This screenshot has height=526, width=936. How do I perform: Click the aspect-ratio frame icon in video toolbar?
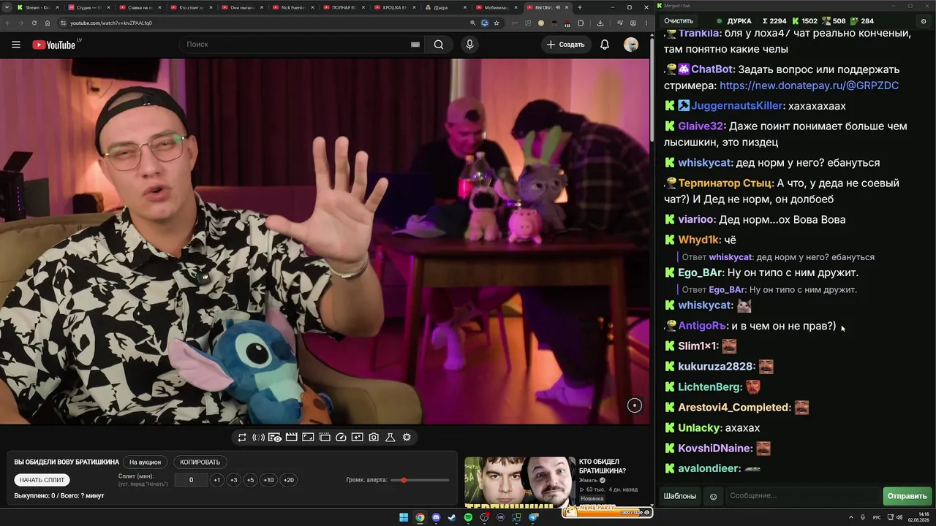308,438
